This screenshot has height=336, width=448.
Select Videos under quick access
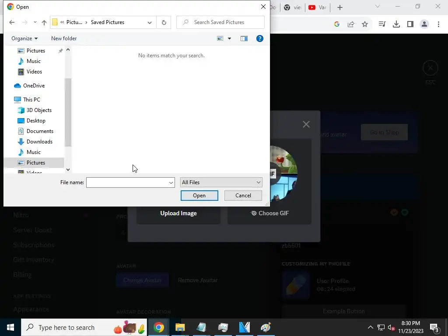[x=34, y=72]
